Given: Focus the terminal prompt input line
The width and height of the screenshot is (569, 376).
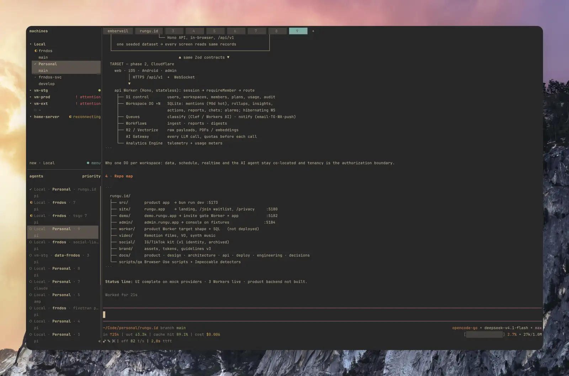Looking at the screenshot, I should coord(322,315).
